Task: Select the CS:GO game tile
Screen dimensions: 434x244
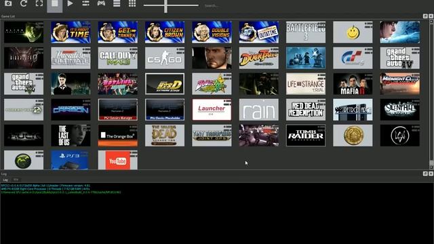Action: coord(165,58)
